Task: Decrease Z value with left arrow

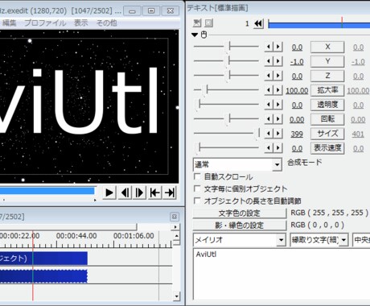Action: pyautogui.click(x=268, y=76)
